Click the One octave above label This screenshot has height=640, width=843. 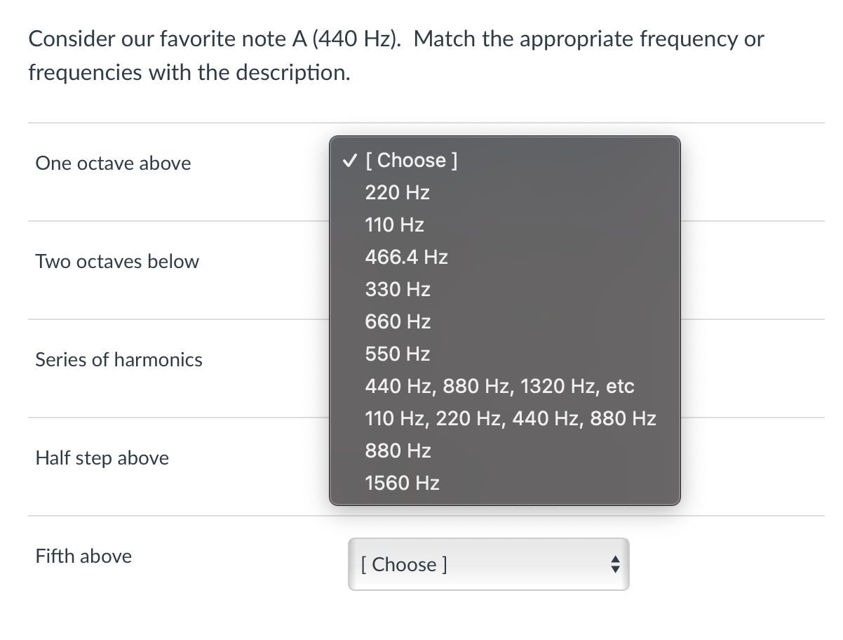point(113,163)
